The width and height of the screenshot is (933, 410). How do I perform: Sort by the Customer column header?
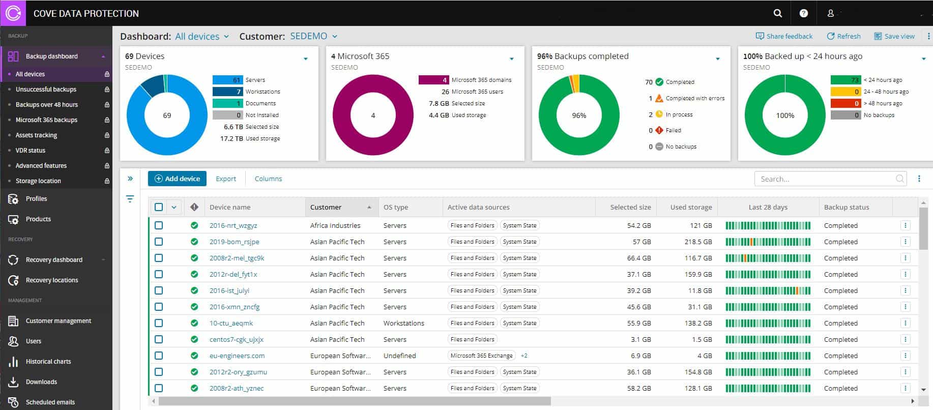(x=341, y=207)
